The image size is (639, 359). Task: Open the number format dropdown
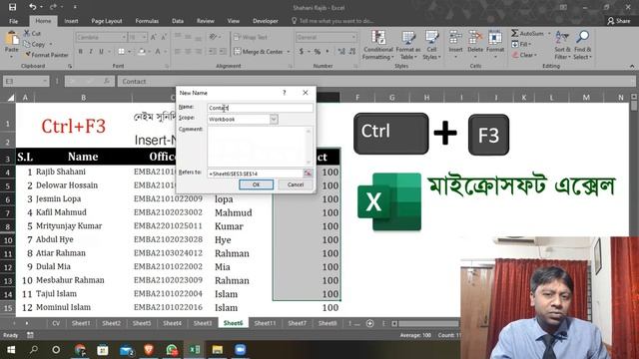point(353,37)
